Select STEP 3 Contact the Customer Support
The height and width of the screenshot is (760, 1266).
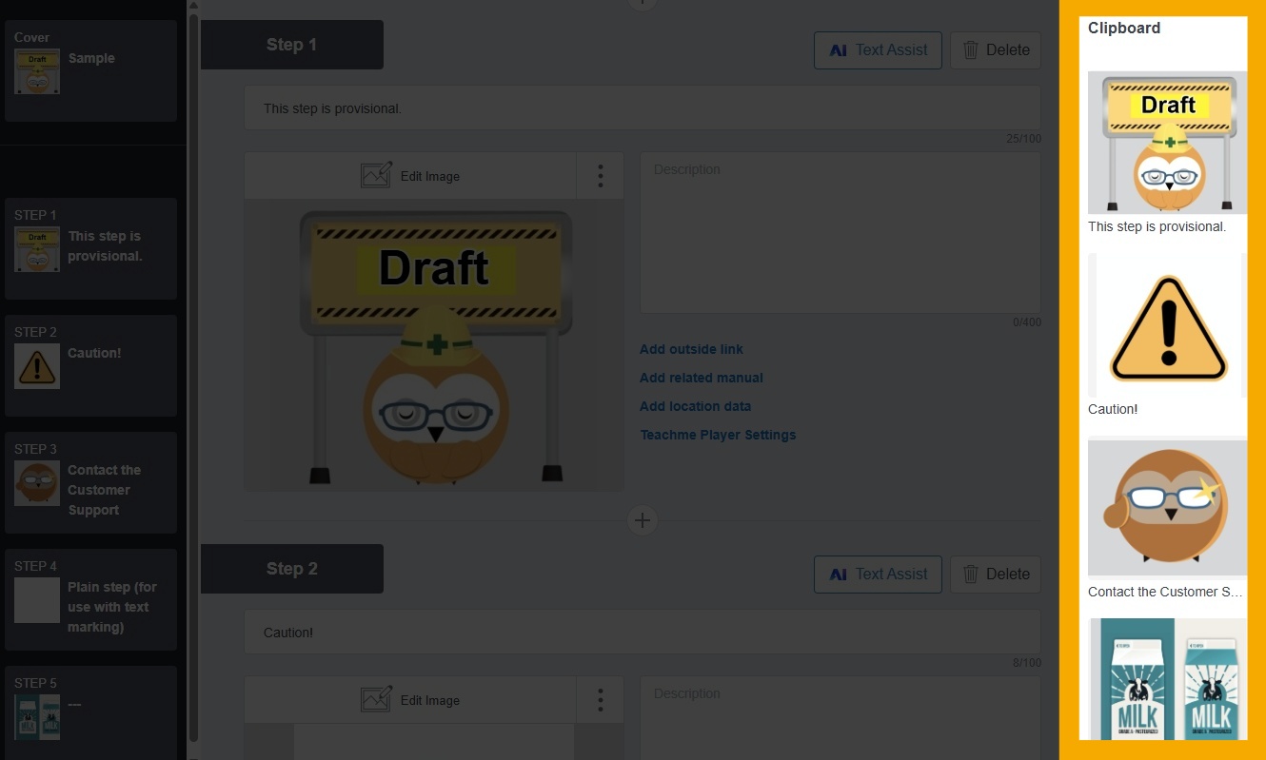click(x=90, y=482)
